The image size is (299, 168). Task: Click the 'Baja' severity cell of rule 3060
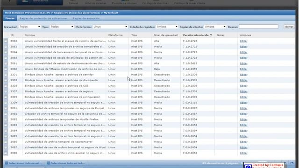(157, 69)
